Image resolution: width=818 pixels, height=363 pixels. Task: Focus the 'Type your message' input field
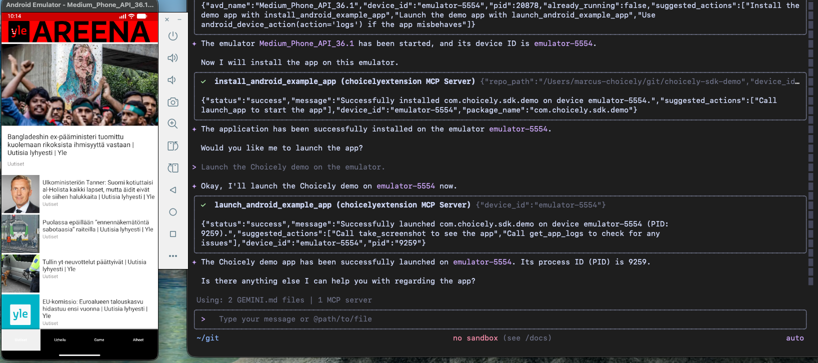tap(500, 319)
